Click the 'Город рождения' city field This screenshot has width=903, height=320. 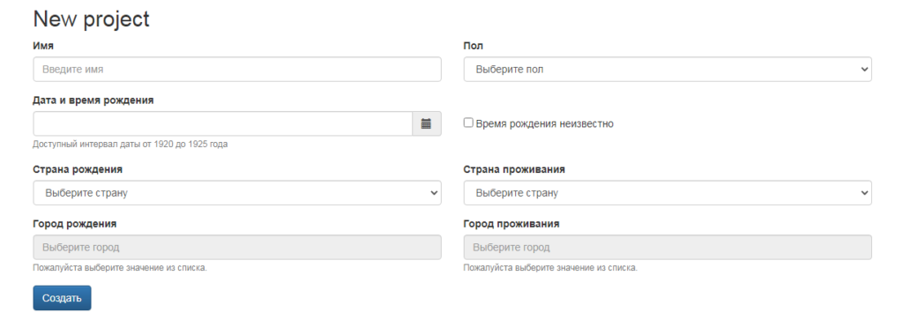click(x=237, y=248)
